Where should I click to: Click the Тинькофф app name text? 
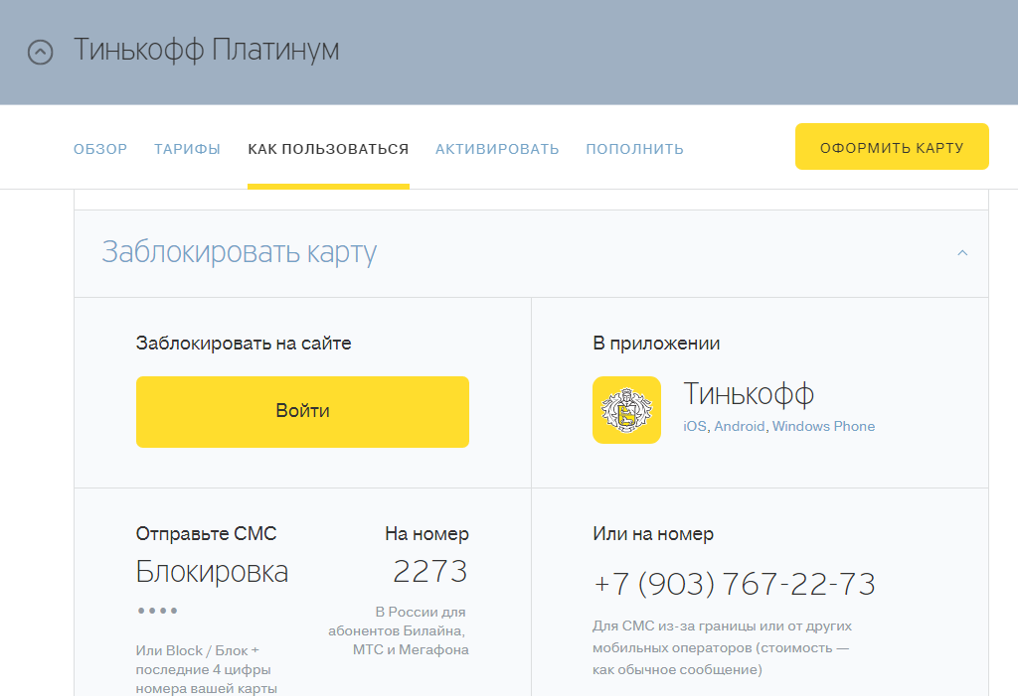point(749,394)
